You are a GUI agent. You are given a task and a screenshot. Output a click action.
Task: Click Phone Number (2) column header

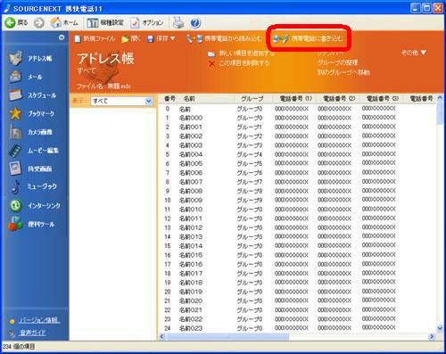click(339, 98)
